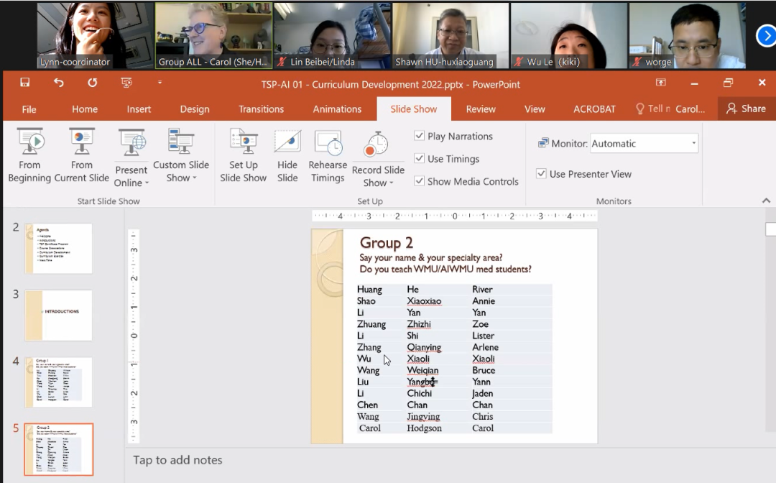Open the Animations ribbon tab
Viewport: 776px width, 483px height.
[x=337, y=109]
